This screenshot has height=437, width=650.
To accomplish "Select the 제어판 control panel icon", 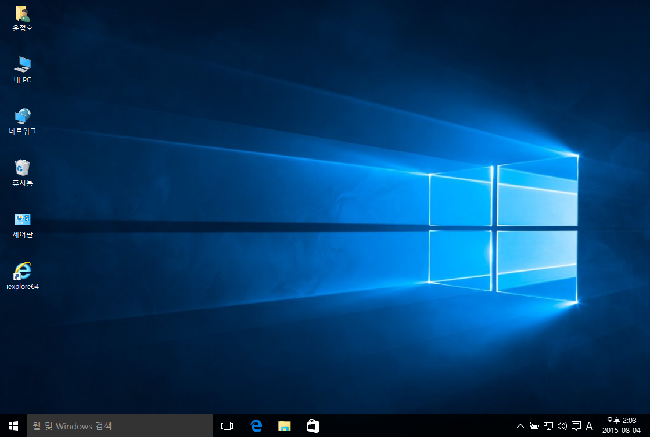I will click(x=23, y=225).
